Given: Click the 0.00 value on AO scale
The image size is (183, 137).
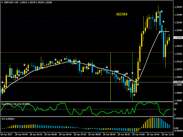Looking at the screenshot, I should pos(176,128).
